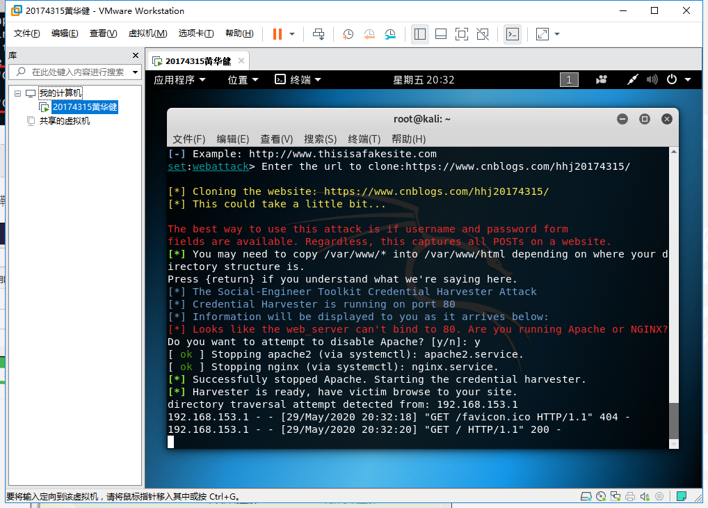708x508 pixels.
Task: Open the terminal 终端(T) menu
Action: 364,138
